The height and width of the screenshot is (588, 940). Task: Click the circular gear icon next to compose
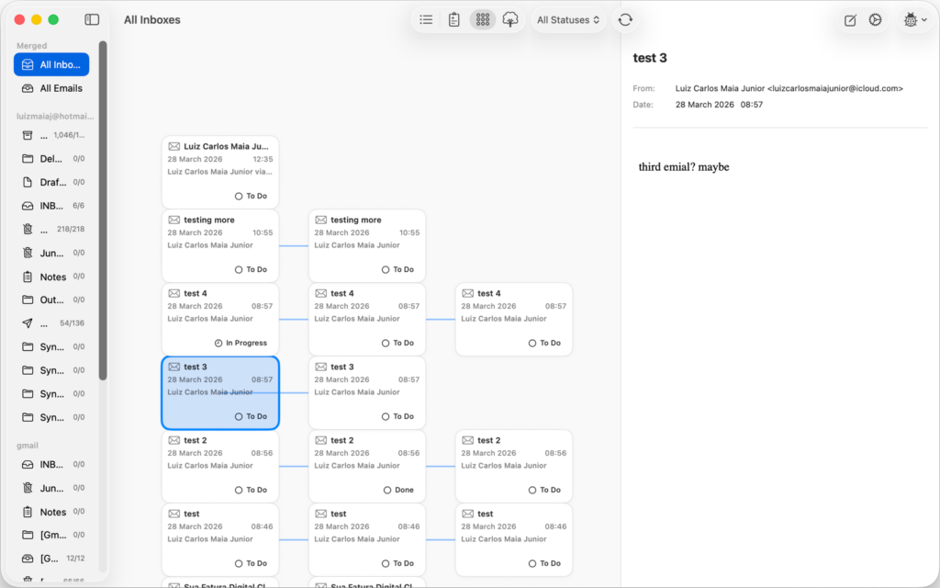(x=875, y=20)
